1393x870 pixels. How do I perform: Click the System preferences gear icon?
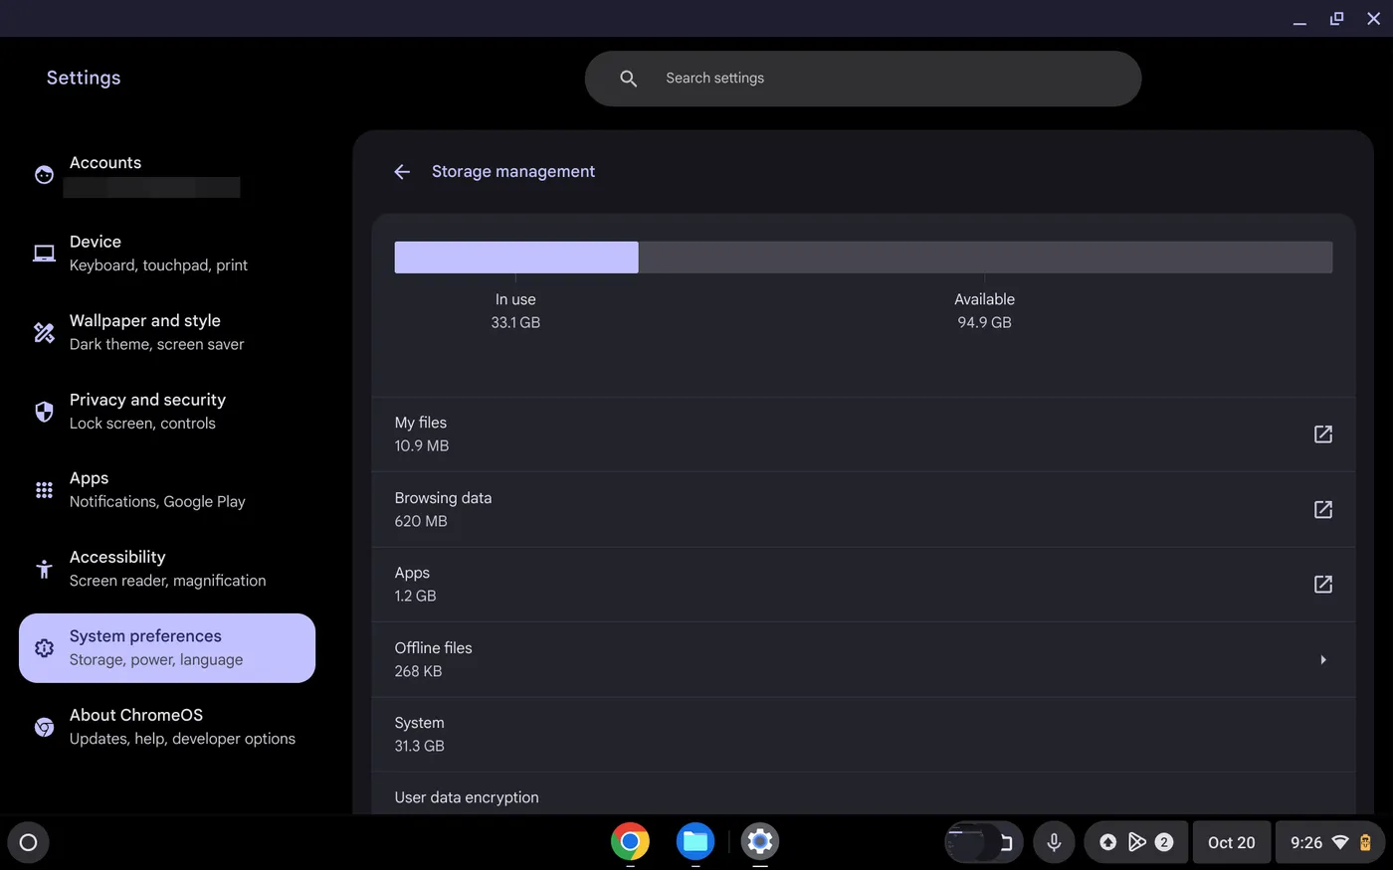coord(44,648)
